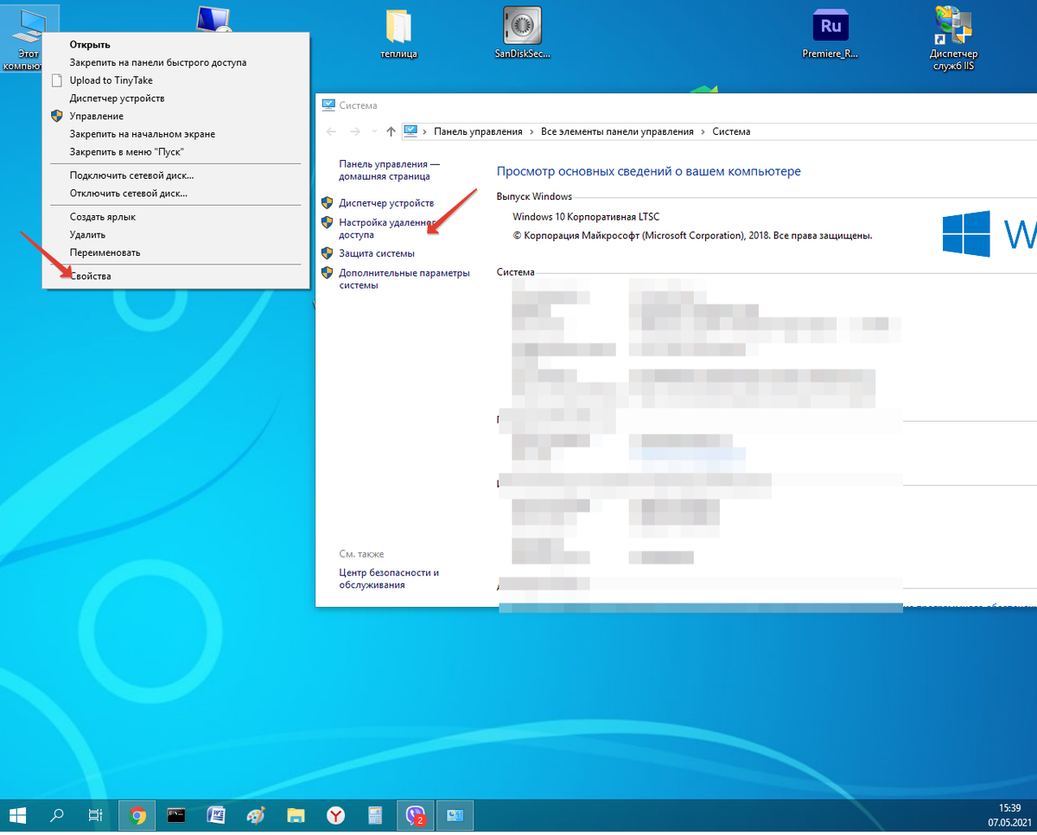The height and width of the screenshot is (835, 1037).
Task: Choose 'Закрепить на панели быстрого доступа'
Action: (175, 62)
